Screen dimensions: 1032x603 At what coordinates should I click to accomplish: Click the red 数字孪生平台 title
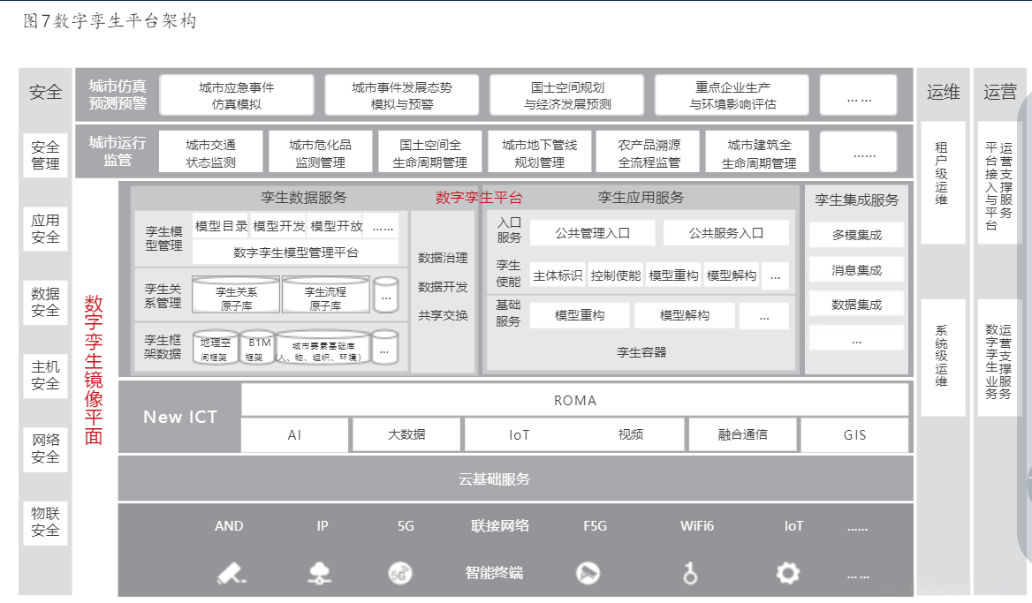click(479, 197)
